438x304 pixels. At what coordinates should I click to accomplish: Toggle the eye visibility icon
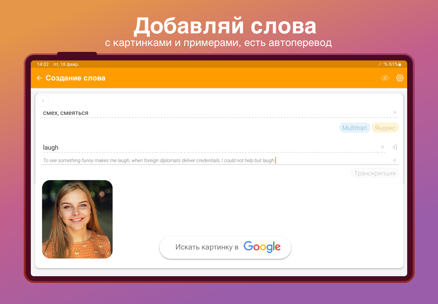tap(385, 78)
